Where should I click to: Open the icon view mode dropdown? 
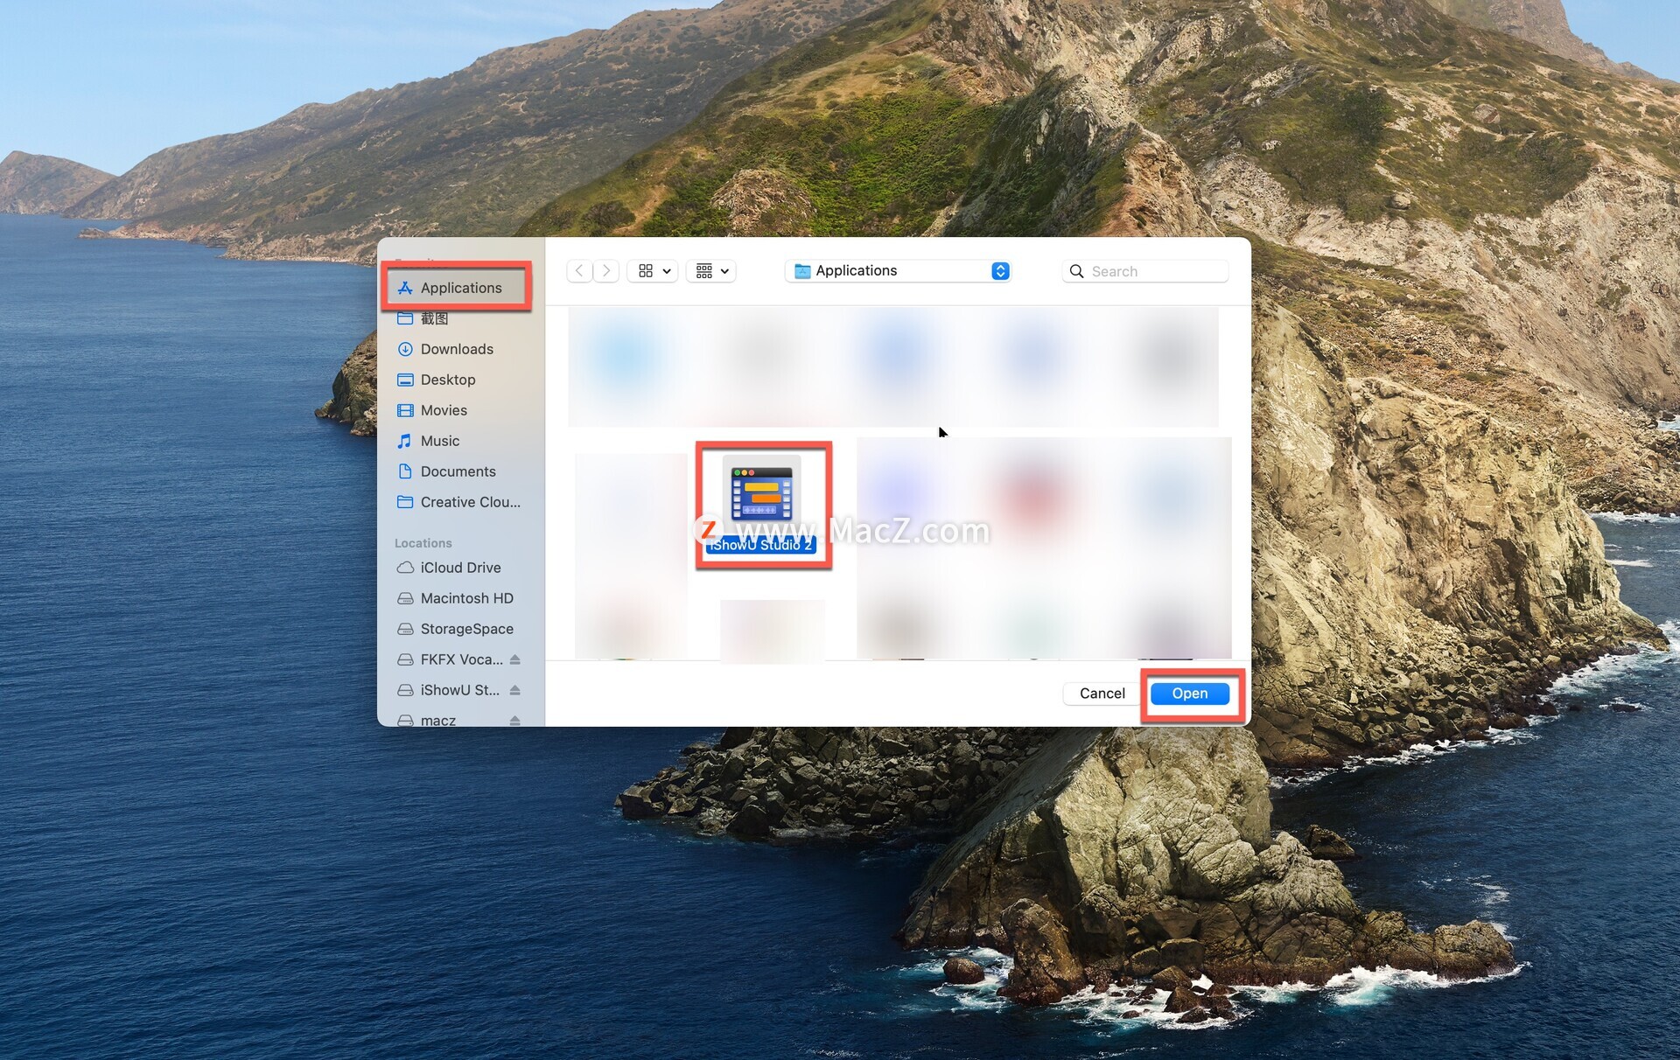[654, 271]
